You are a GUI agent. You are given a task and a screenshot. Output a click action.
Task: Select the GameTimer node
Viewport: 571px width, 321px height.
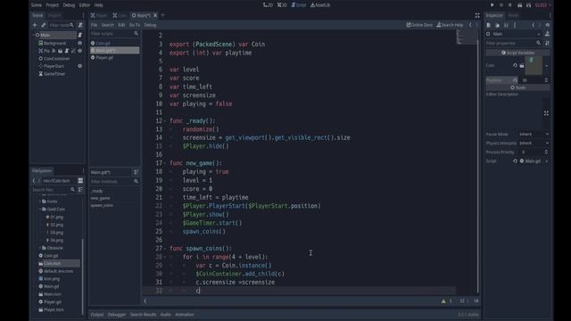54,74
